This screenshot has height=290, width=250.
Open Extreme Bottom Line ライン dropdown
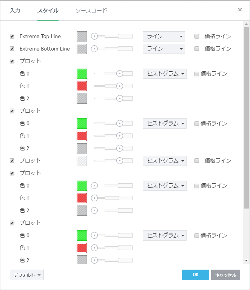click(x=164, y=49)
